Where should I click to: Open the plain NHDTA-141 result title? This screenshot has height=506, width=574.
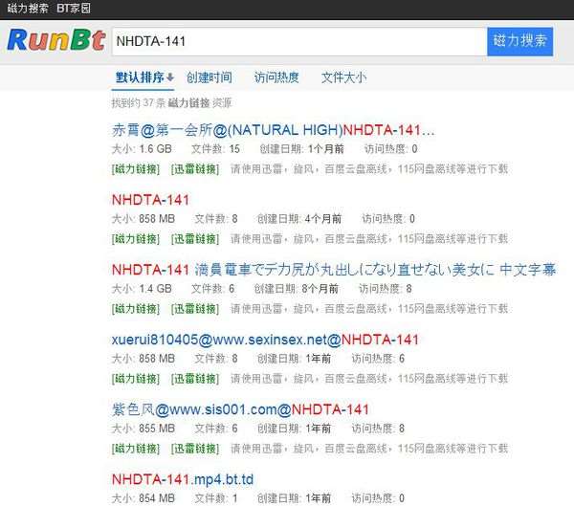[150, 200]
